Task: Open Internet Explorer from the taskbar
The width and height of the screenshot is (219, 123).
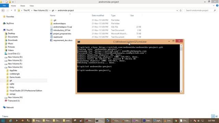Action: pos(11,121)
